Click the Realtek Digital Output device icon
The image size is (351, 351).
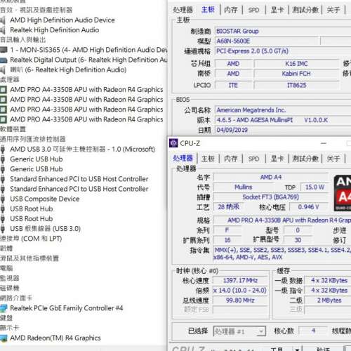click(x=4, y=60)
